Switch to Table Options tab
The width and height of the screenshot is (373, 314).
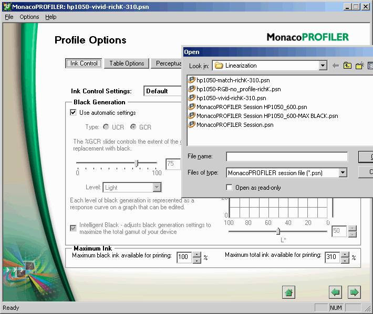pyautogui.click(x=127, y=63)
